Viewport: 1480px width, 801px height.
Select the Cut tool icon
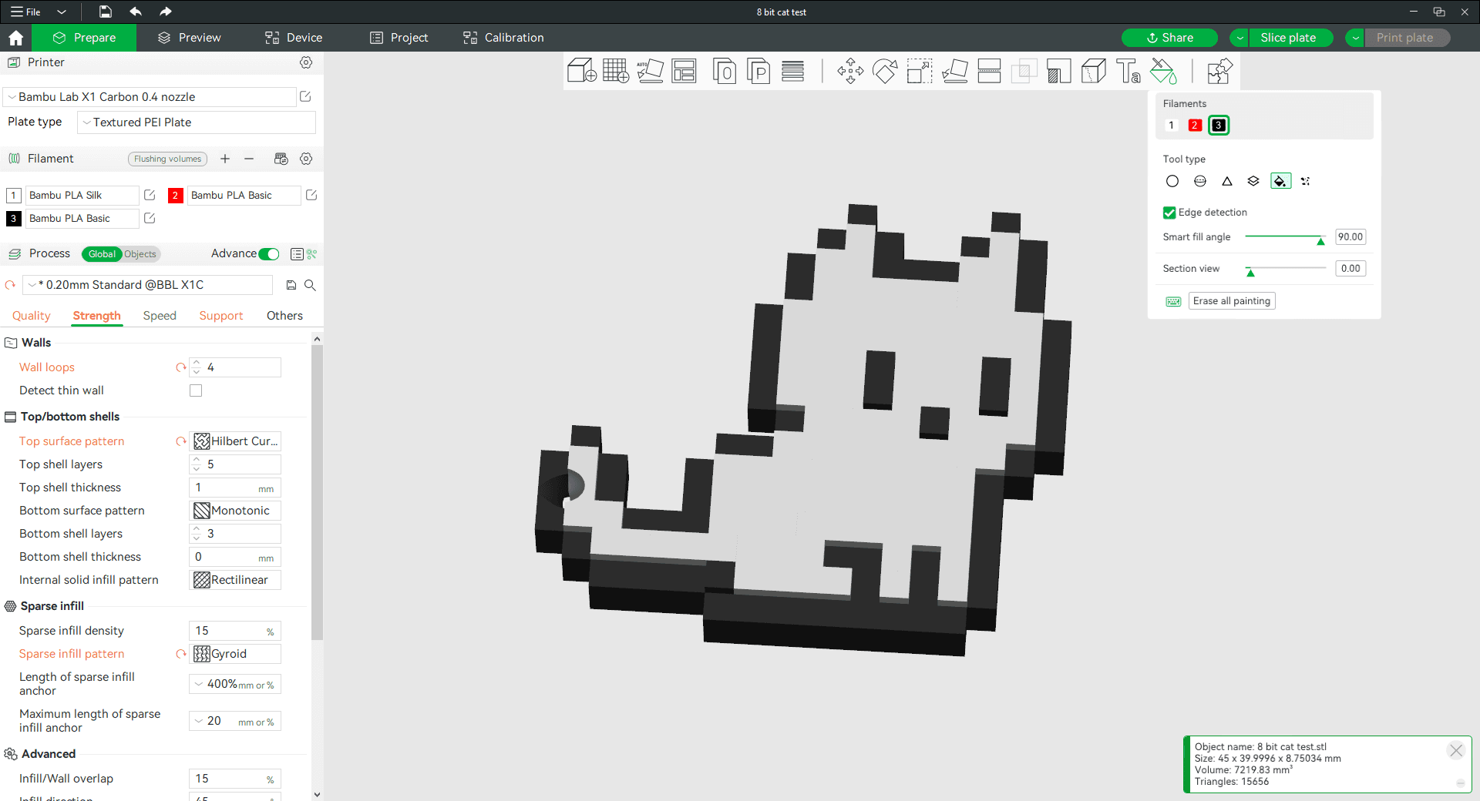(x=989, y=71)
